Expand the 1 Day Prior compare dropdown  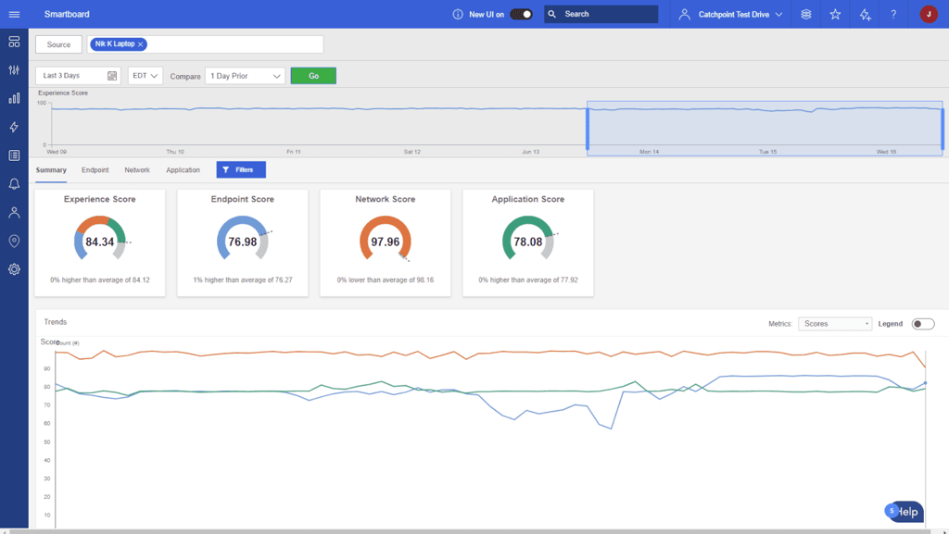click(244, 75)
